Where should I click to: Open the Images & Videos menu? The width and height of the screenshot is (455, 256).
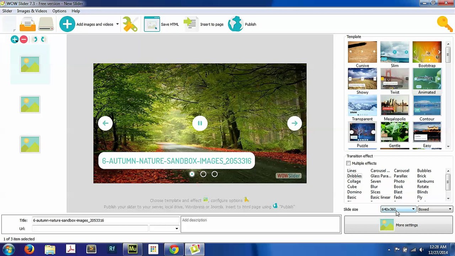click(x=32, y=11)
